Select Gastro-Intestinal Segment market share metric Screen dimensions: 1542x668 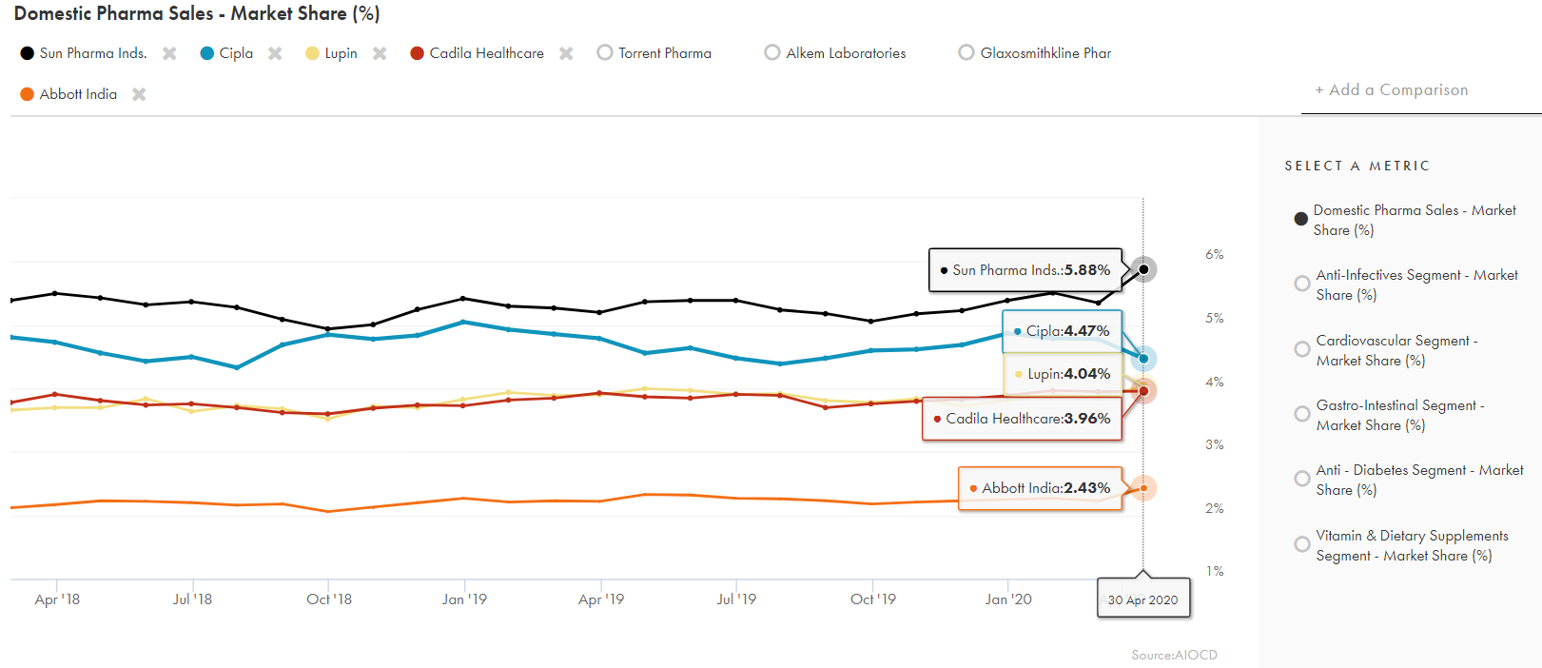coord(1302,414)
